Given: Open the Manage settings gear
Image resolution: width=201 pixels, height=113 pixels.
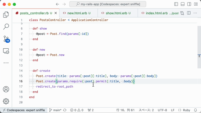Looking at the screenshot, I should (6, 101).
